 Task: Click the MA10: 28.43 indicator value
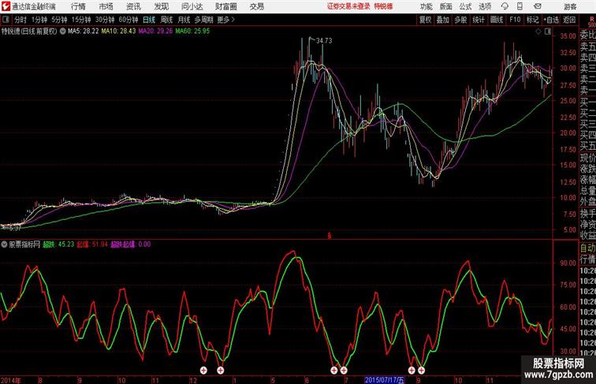(x=118, y=32)
